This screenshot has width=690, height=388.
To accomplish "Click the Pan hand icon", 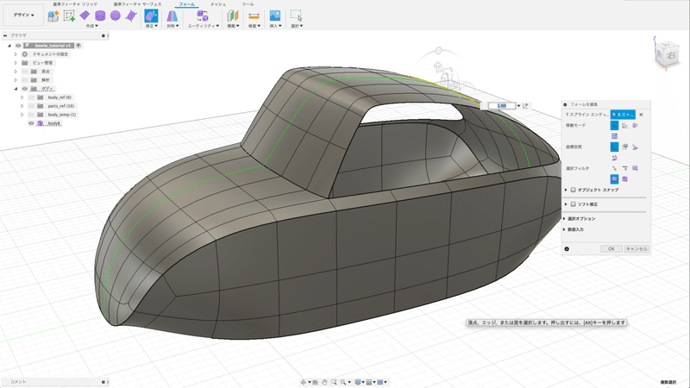I will click(x=324, y=382).
